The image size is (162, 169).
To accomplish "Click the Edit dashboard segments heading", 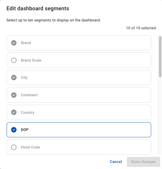I will [38, 8].
